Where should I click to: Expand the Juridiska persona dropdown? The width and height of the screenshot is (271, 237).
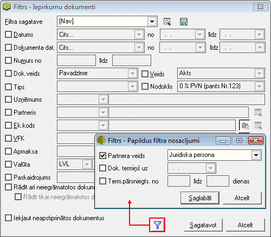coord(256,155)
